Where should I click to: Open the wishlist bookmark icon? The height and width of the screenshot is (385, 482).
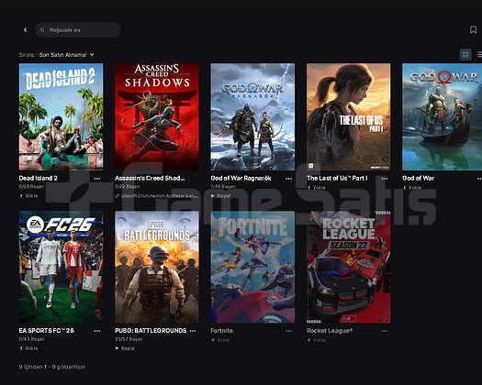click(473, 29)
